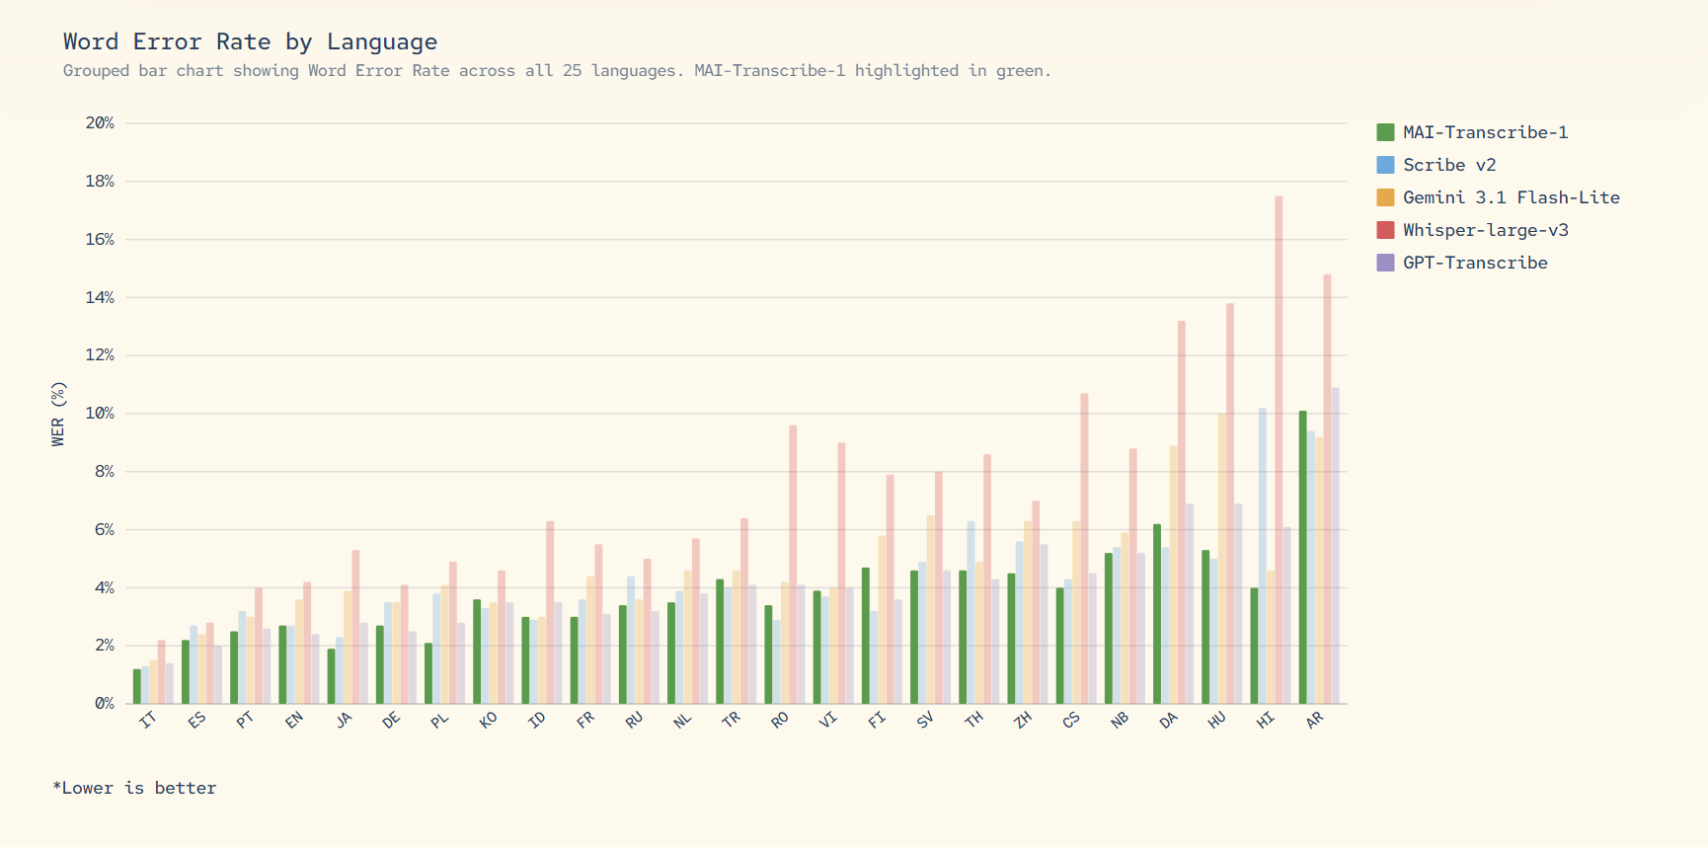Screen dimensions: 1708x847
Task: Click the IT language axis label
Action: [x=148, y=720]
